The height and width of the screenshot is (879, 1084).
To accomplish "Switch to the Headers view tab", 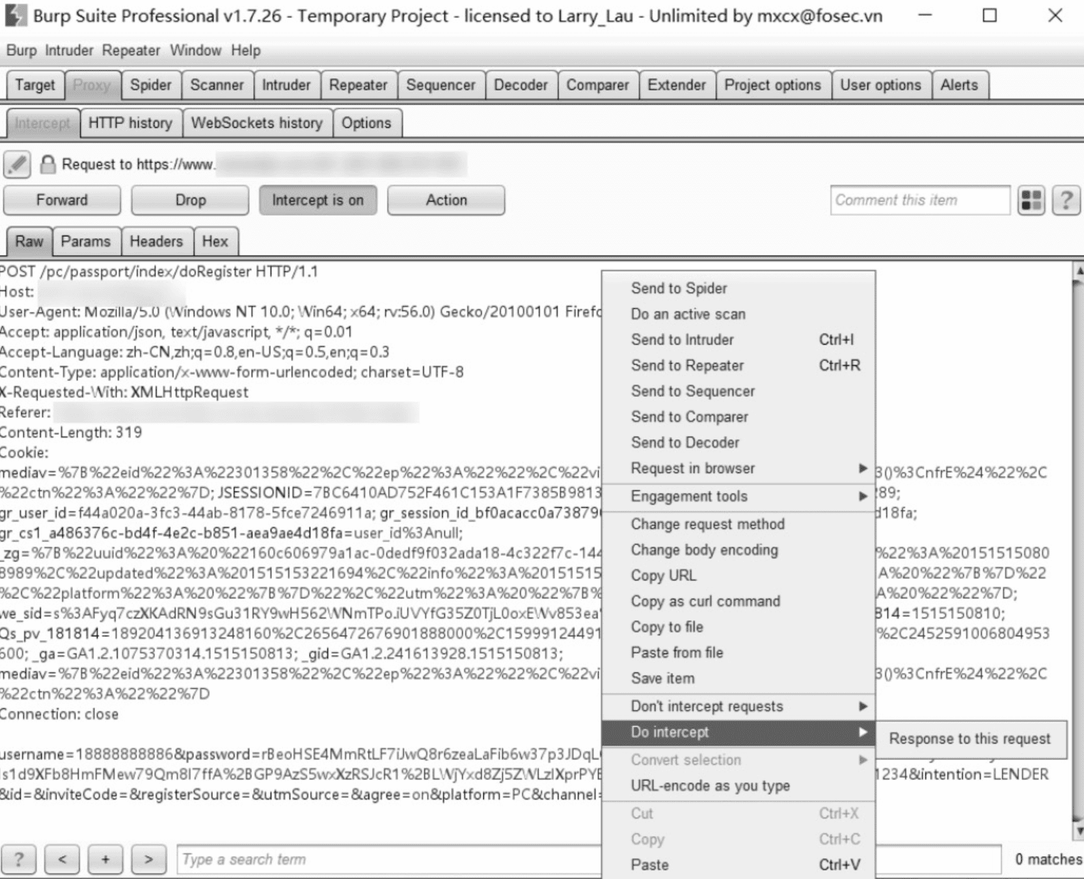I will [157, 241].
